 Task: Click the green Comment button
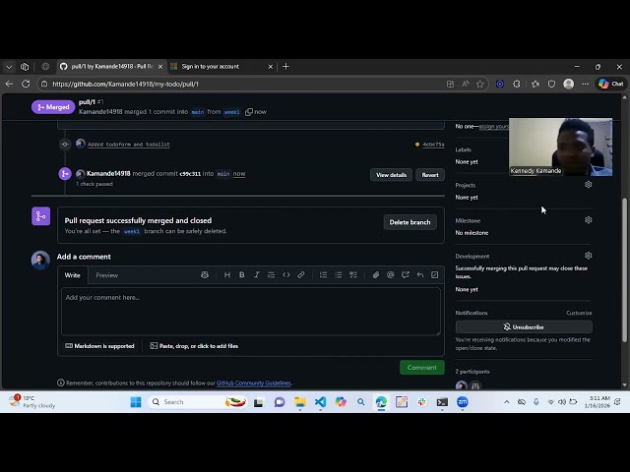coord(422,367)
